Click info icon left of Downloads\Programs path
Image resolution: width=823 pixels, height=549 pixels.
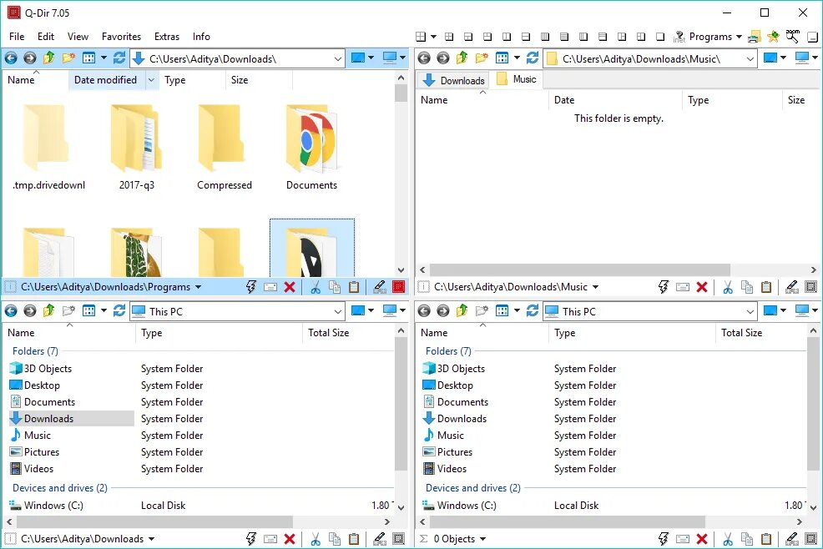pos(10,287)
